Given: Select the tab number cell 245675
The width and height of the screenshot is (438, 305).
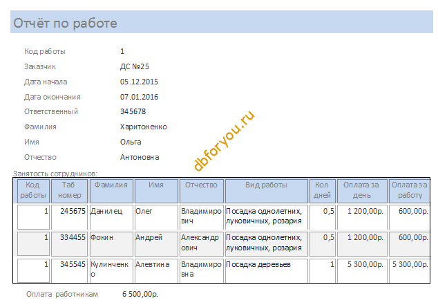Looking at the screenshot, I should point(69,217).
